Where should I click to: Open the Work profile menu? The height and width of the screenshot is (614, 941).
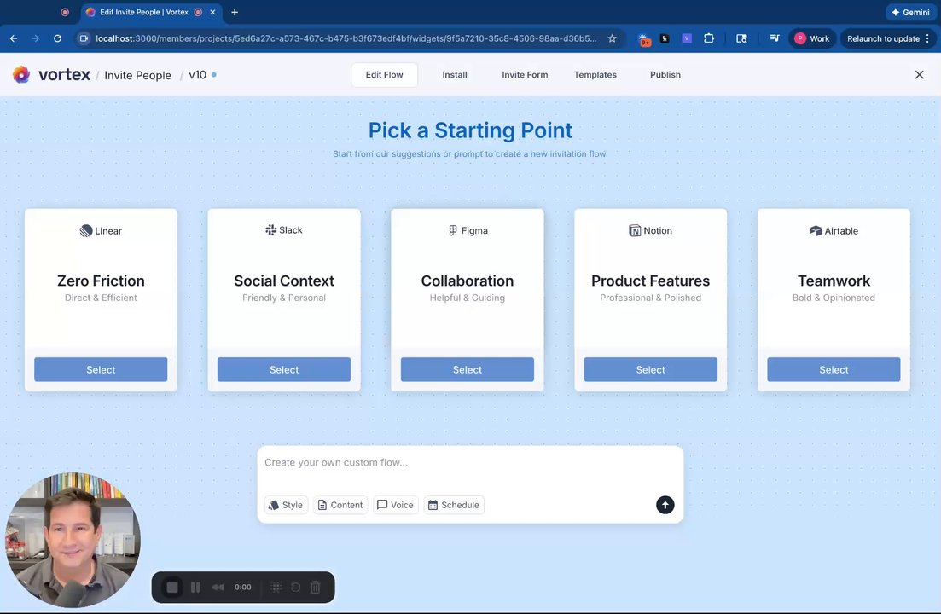tap(812, 38)
